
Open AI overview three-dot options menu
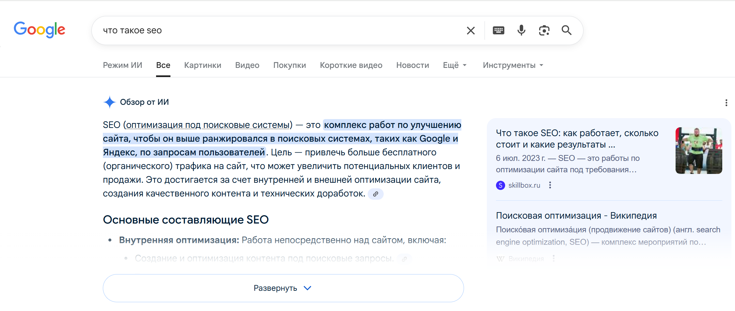pyautogui.click(x=726, y=103)
